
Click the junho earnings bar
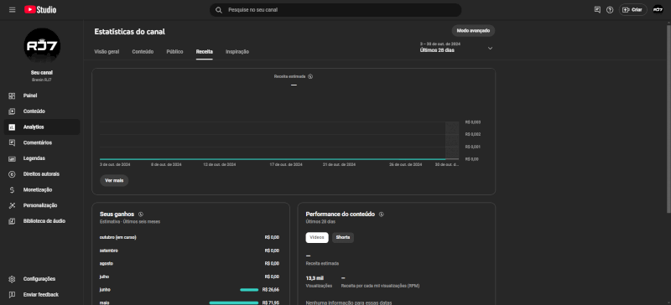249,290
